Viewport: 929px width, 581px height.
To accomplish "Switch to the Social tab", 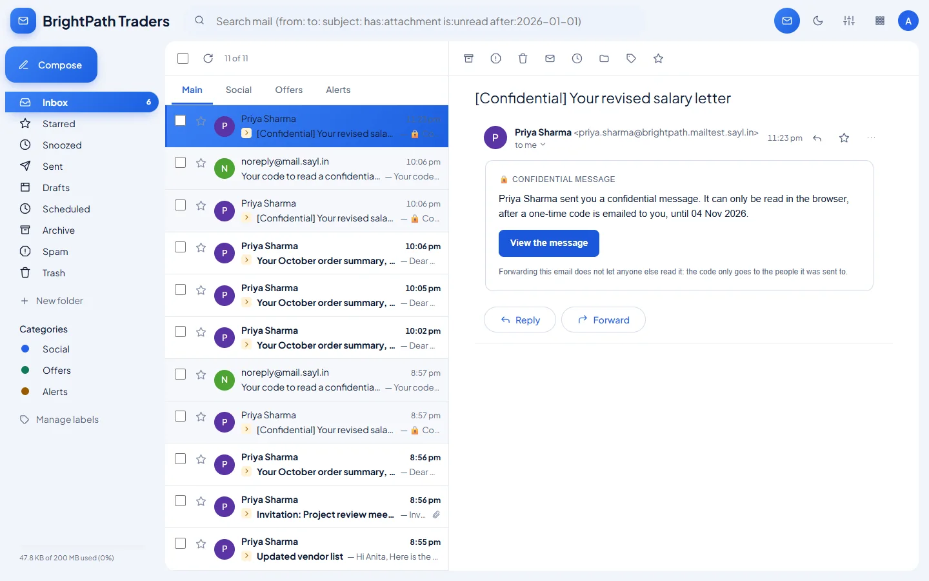I will coord(239,90).
